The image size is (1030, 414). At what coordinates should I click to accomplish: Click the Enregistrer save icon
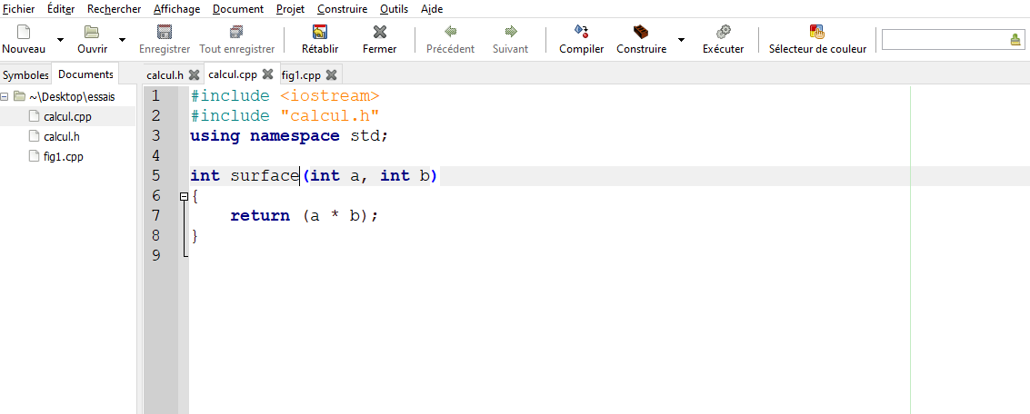(165, 33)
